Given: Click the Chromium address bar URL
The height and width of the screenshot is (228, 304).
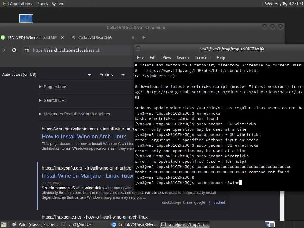Looking at the screenshot, I should [x=66, y=50].
